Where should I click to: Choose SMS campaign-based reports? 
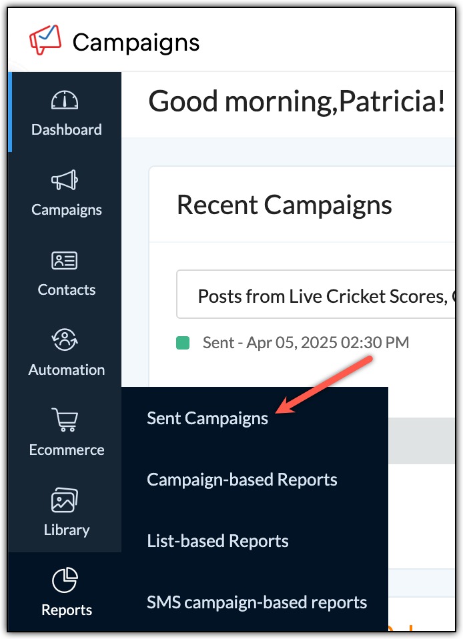click(256, 602)
